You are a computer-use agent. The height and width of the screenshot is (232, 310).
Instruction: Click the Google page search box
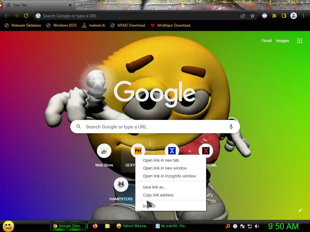(155, 127)
